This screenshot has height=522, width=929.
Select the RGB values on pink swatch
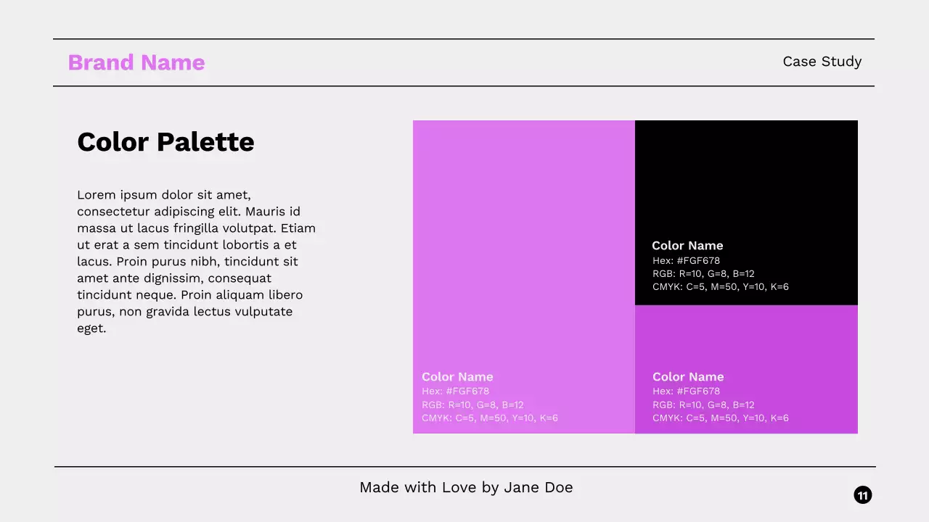[x=473, y=405]
